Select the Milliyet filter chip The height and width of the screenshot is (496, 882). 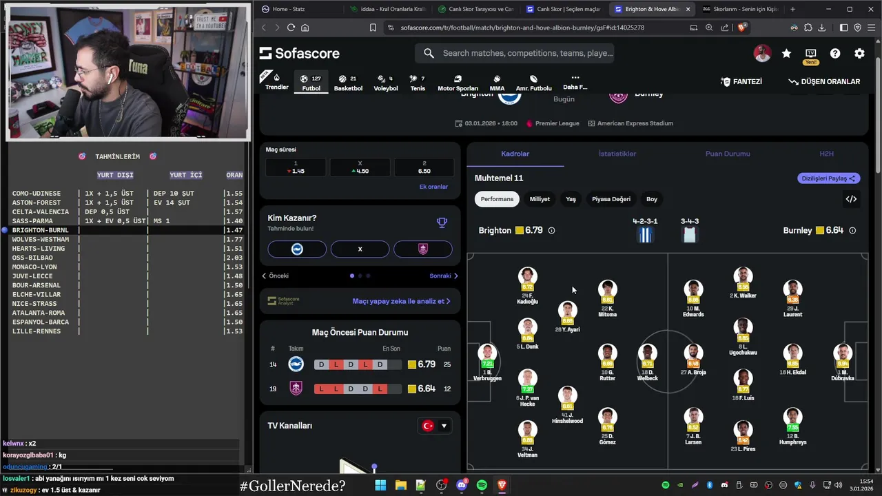point(540,199)
